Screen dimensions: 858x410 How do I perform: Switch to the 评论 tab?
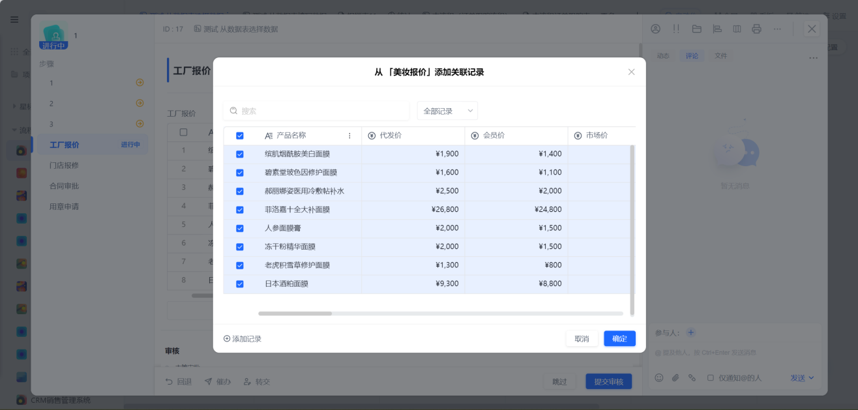tap(692, 56)
